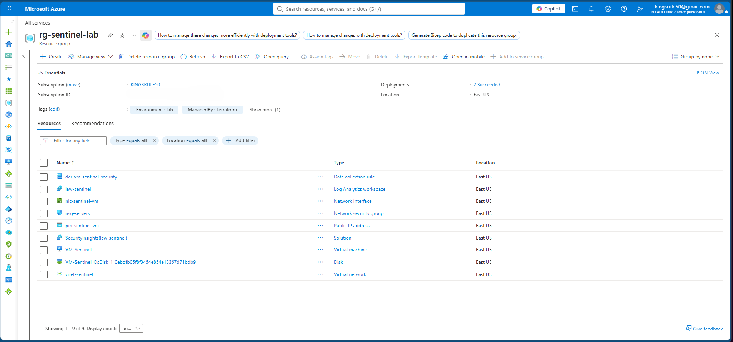Open portal settings gear
733x342 pixels.
coord(608,9)
